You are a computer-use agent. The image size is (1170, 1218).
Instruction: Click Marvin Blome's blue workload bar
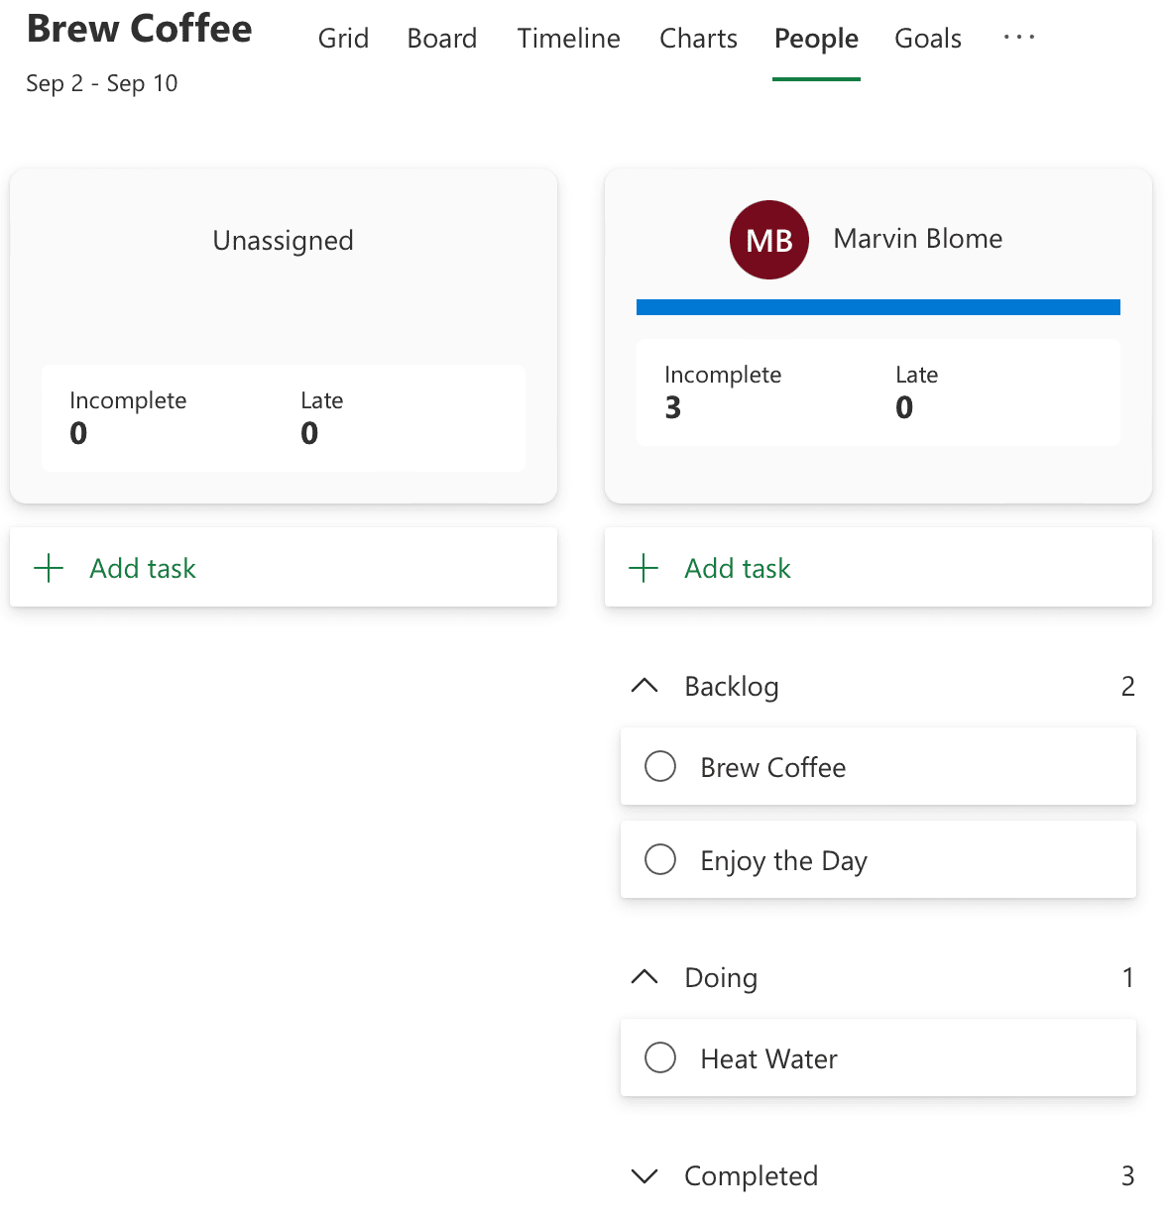(877, 307)
